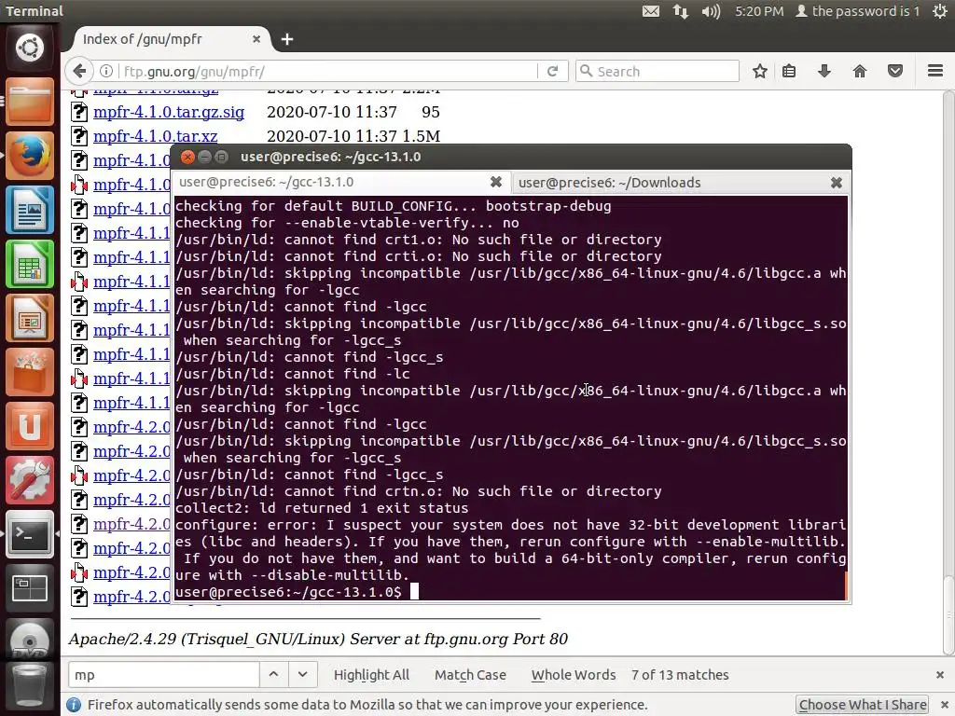Toggle Whole Words in find bar
The height and width of the screenshot is (716, 955).
click(x=574, y=675)
